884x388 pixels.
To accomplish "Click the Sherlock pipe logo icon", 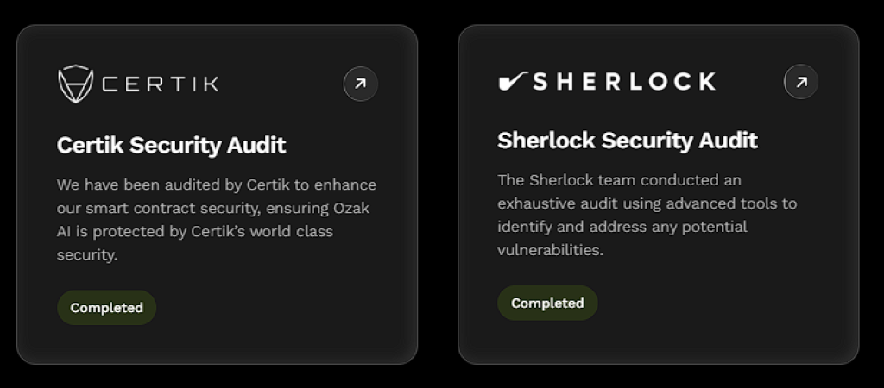I will pos(512,82).
